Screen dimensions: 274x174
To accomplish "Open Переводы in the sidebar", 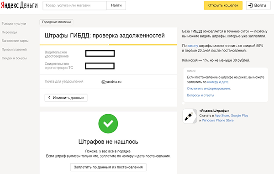I will click(9, 32).
